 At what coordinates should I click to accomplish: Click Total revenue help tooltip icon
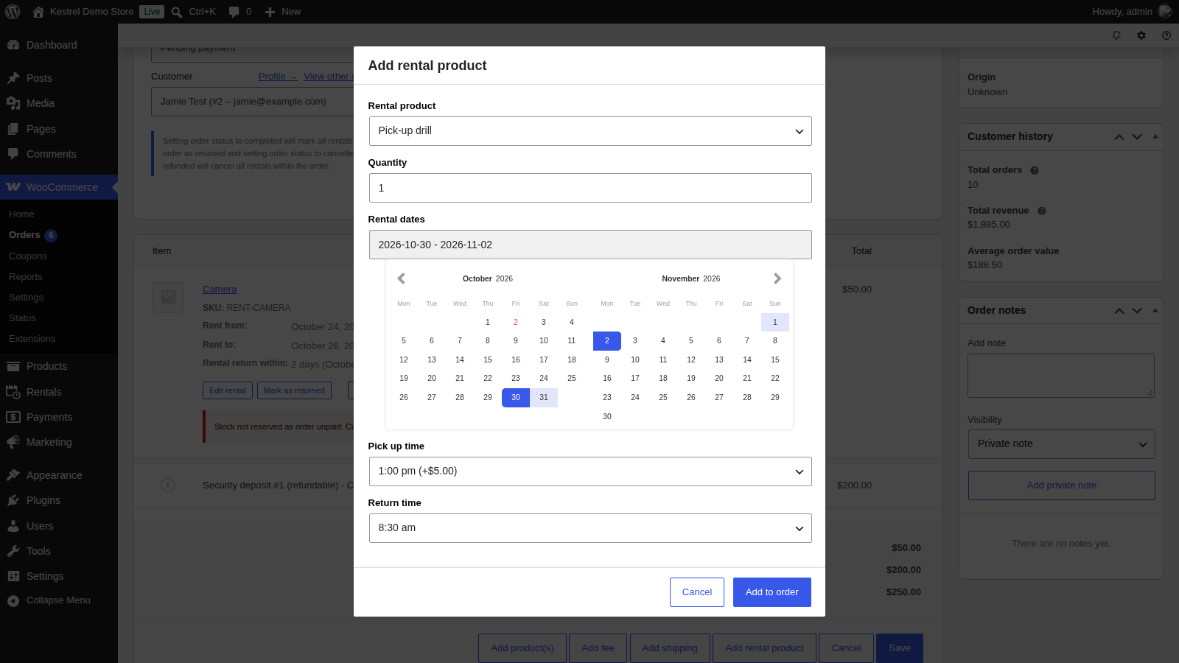(1042, 211)
